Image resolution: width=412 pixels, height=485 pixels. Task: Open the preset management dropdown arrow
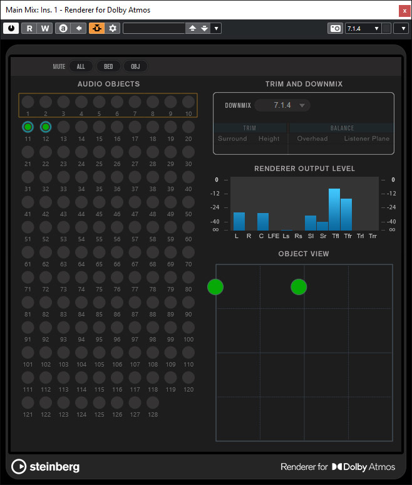pos(216,28)
